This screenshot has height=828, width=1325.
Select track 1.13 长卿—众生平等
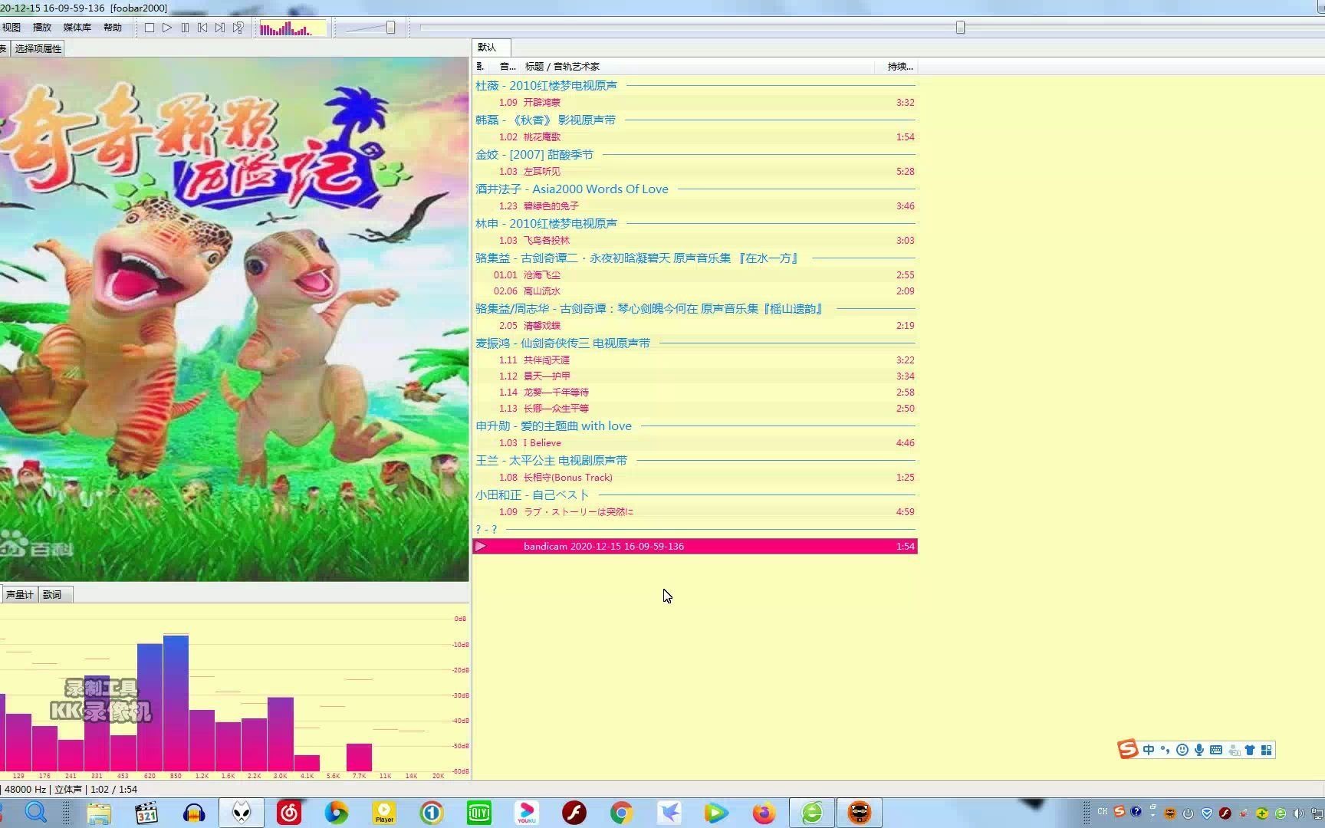click(x=695, y=409)
